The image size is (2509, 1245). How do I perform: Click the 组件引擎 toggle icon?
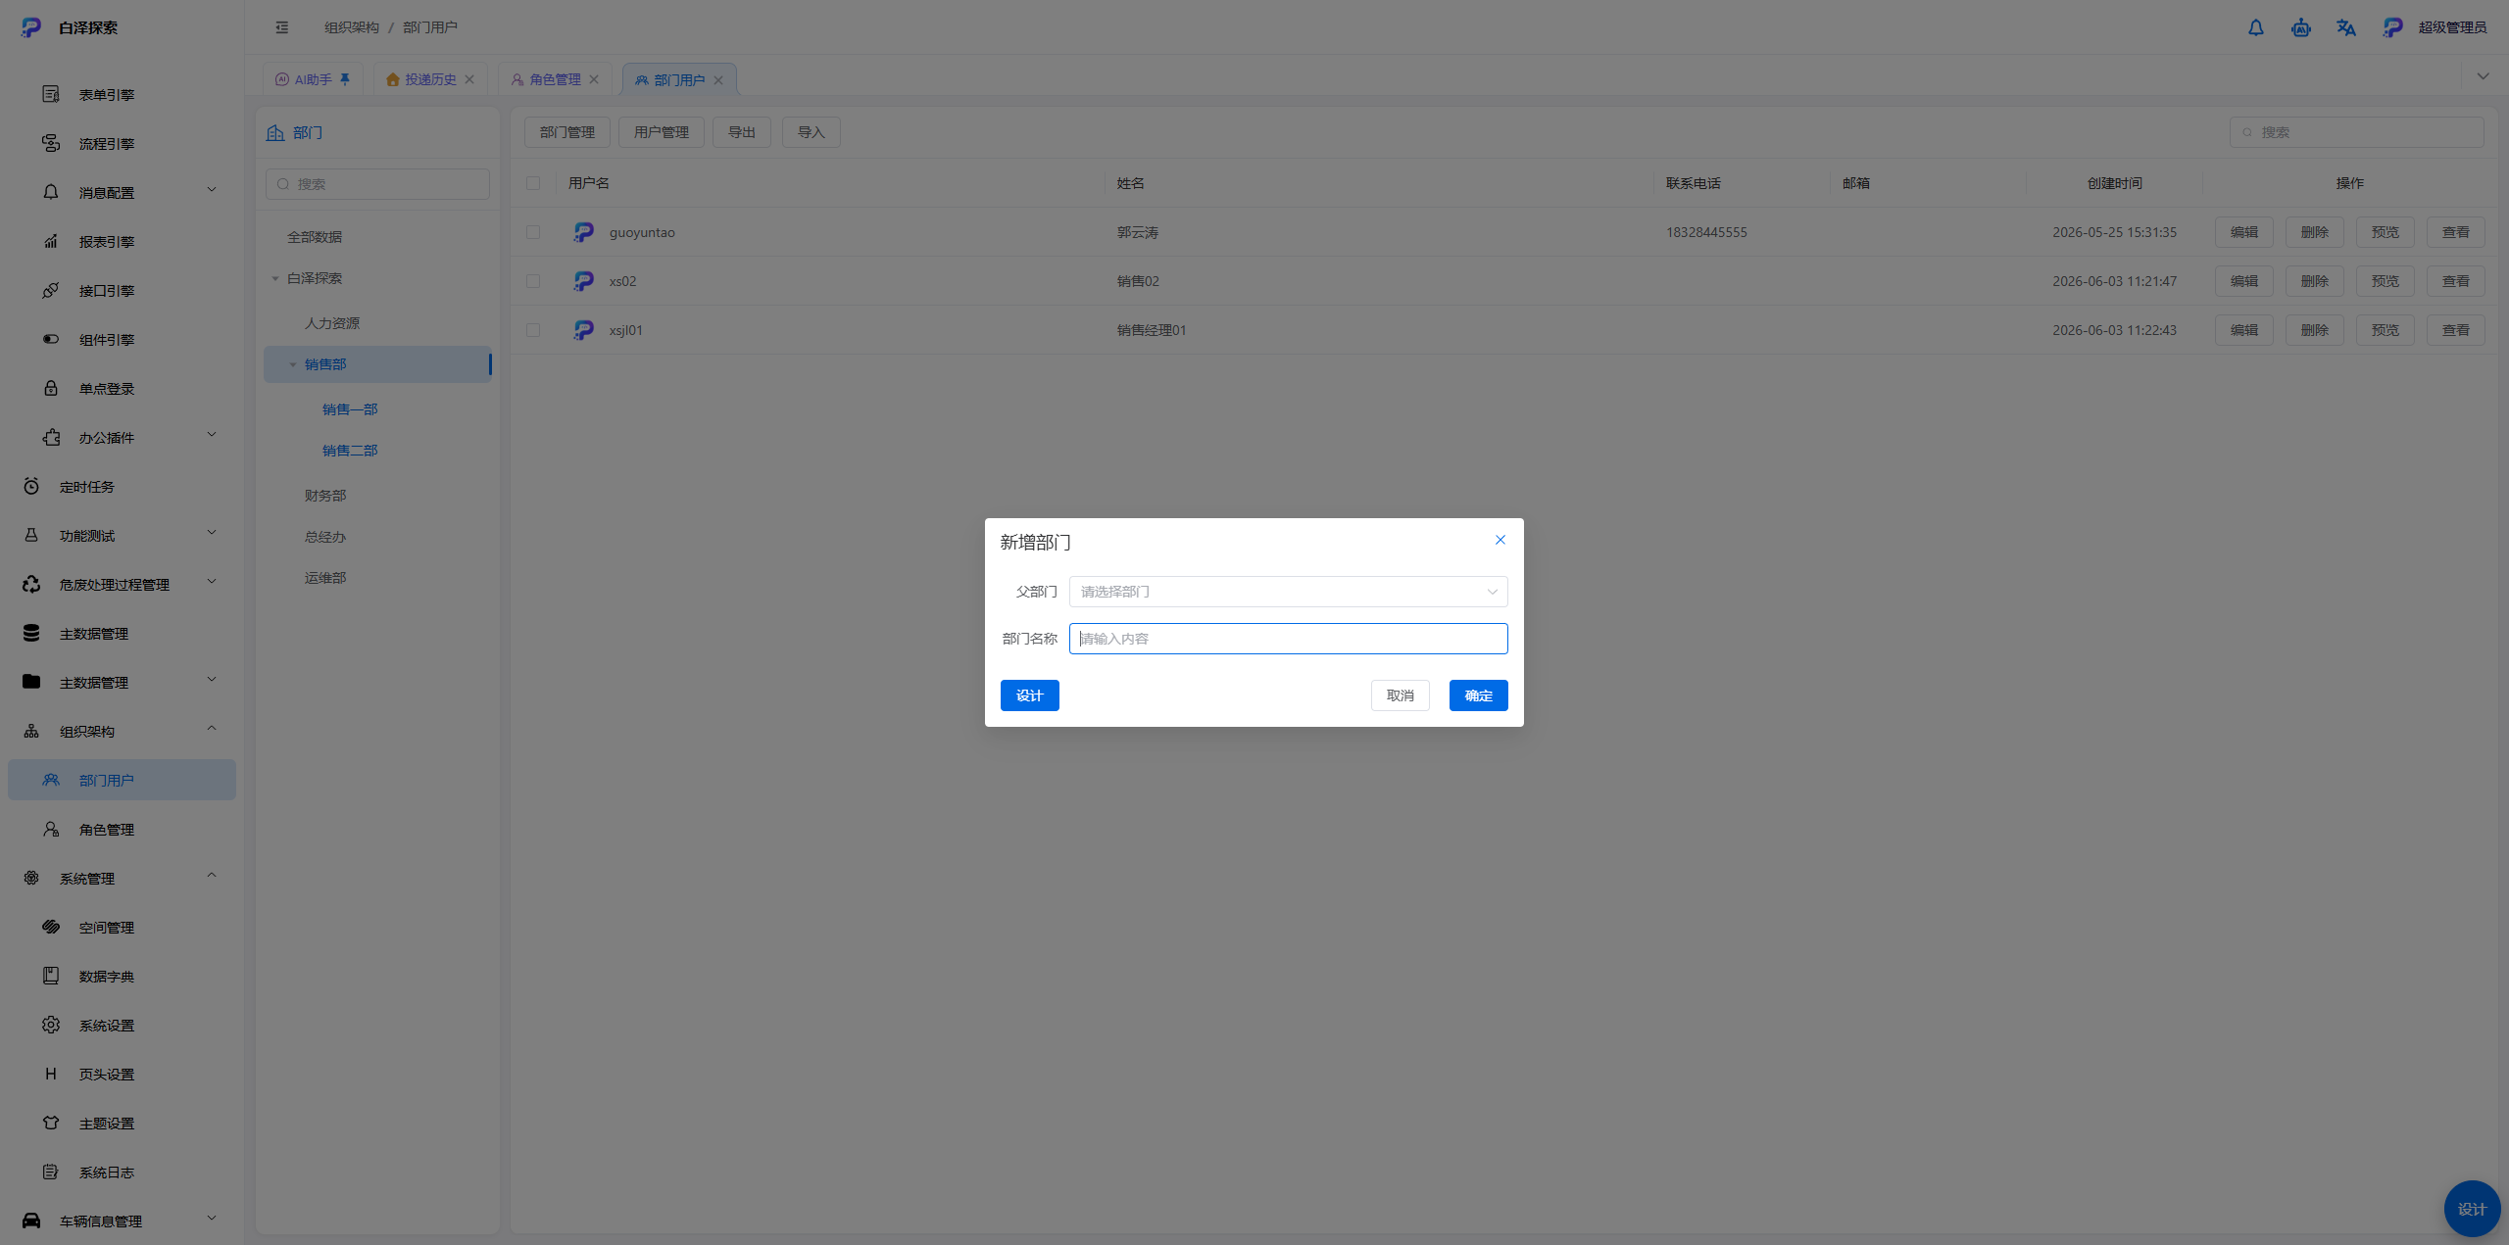[x=51, y=339]
